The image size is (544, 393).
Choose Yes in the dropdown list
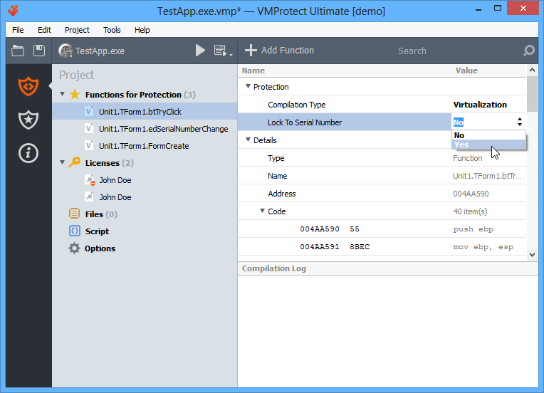pos(461,145)
